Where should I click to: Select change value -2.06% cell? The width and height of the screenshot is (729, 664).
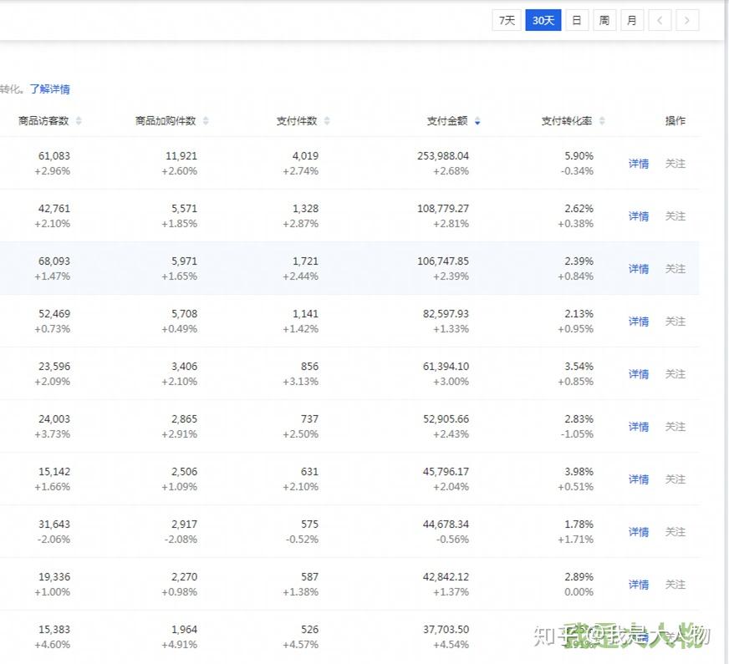[53, 539]
